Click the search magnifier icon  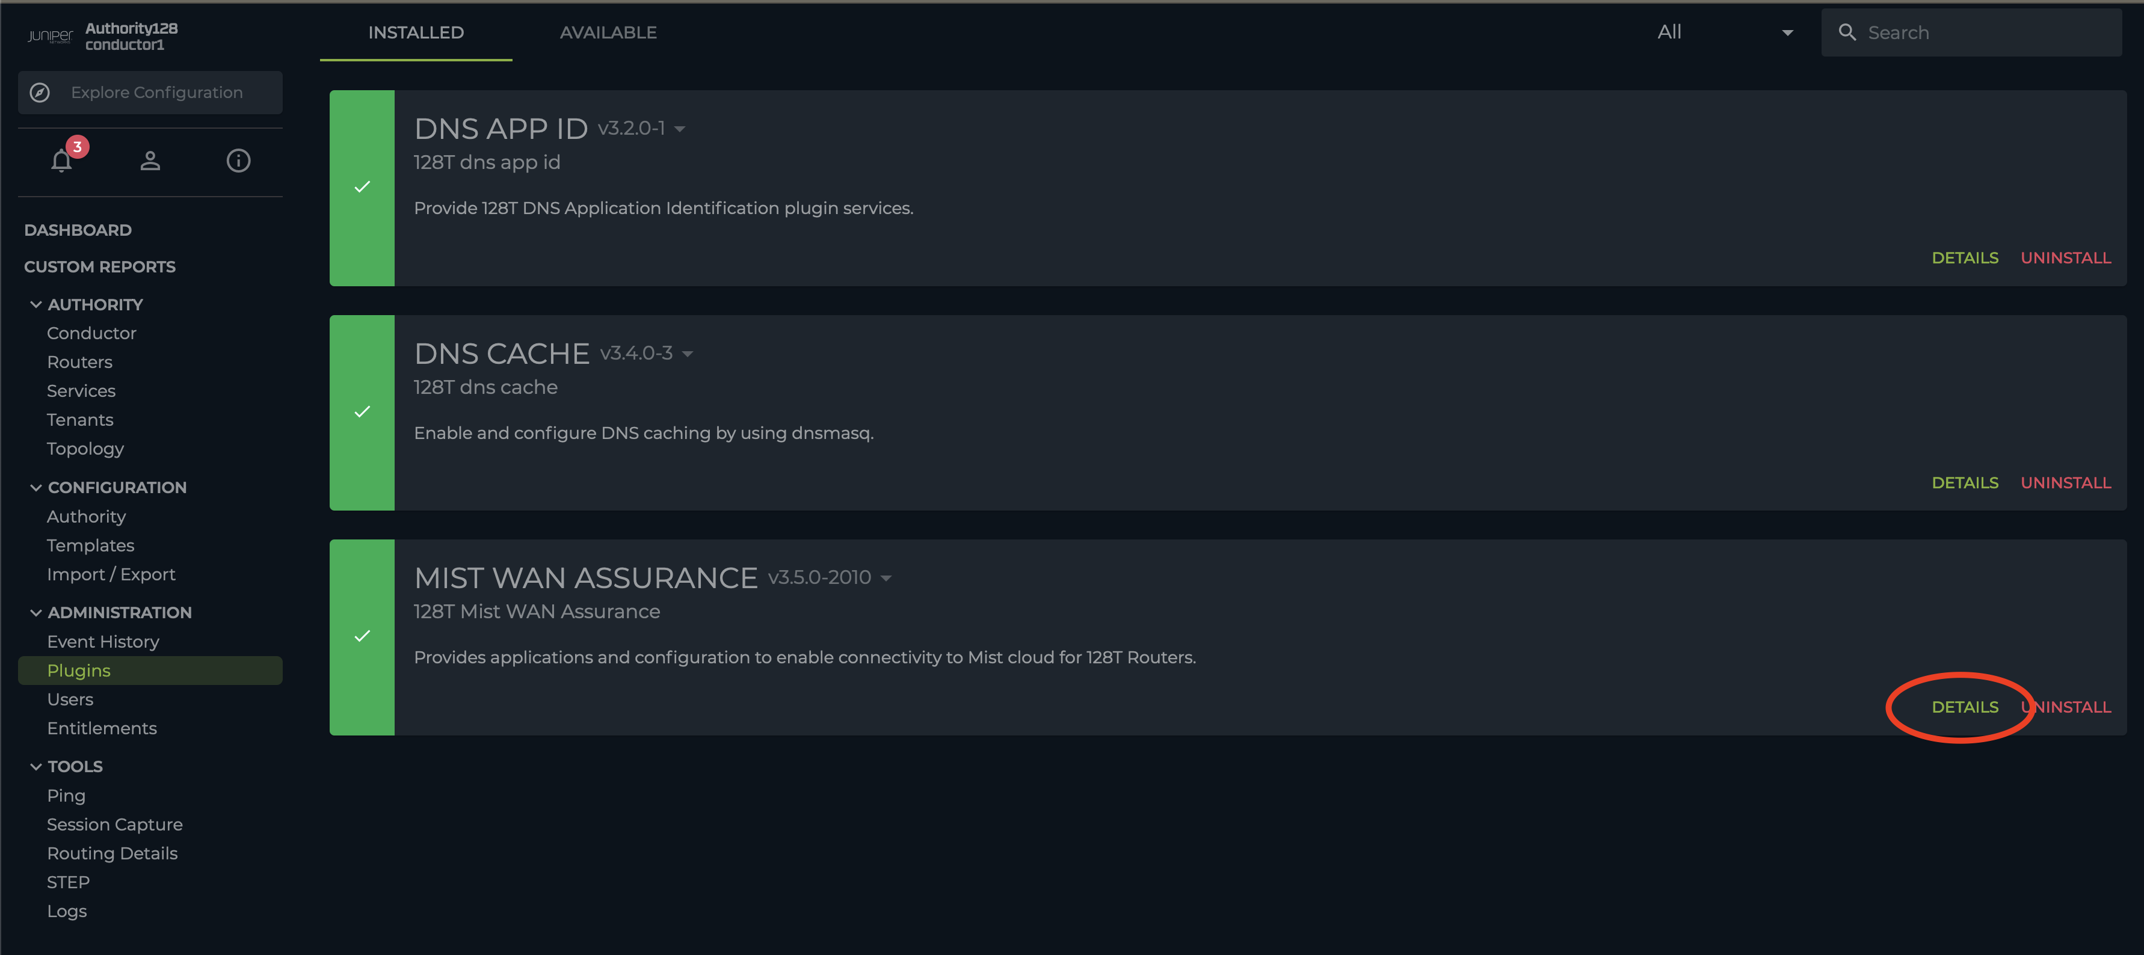point(1847,32)
